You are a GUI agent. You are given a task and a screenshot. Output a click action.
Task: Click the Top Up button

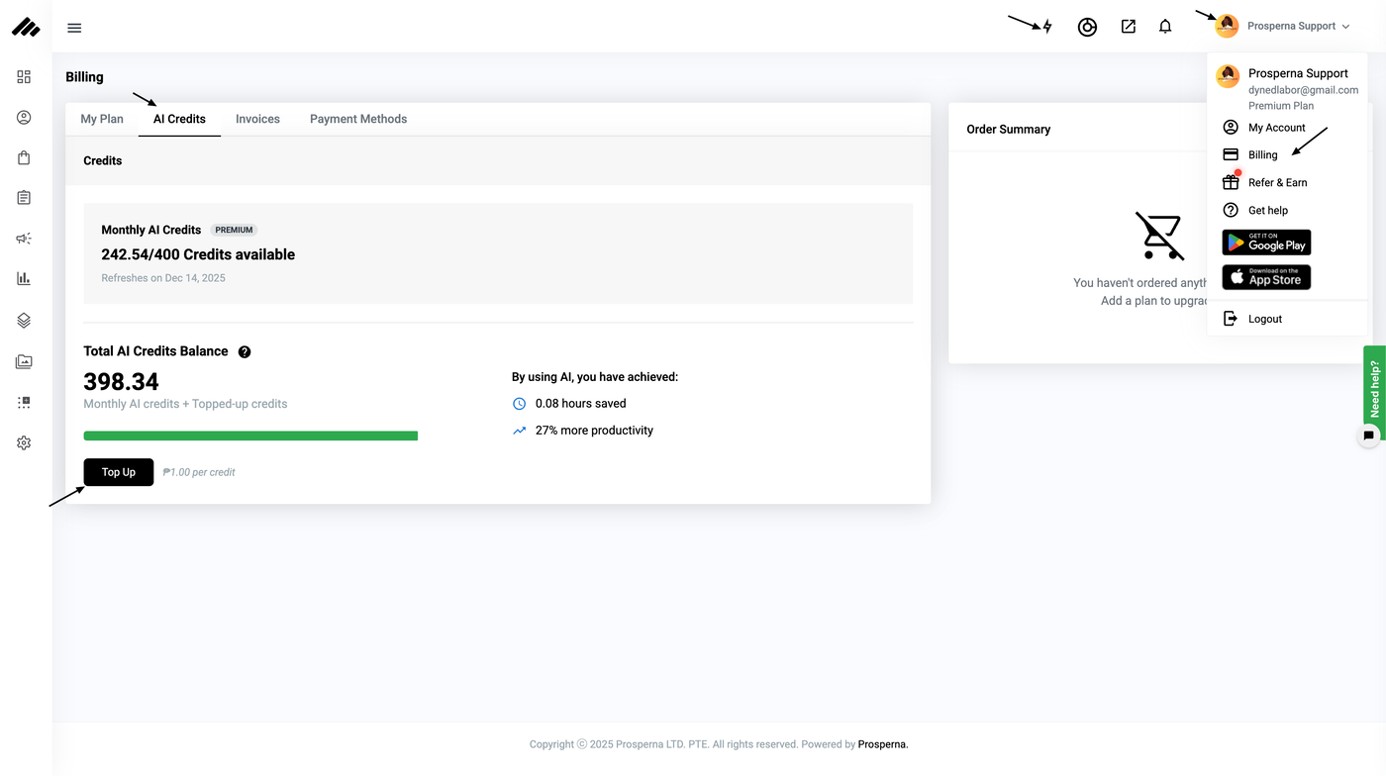(x=119, y=472)
